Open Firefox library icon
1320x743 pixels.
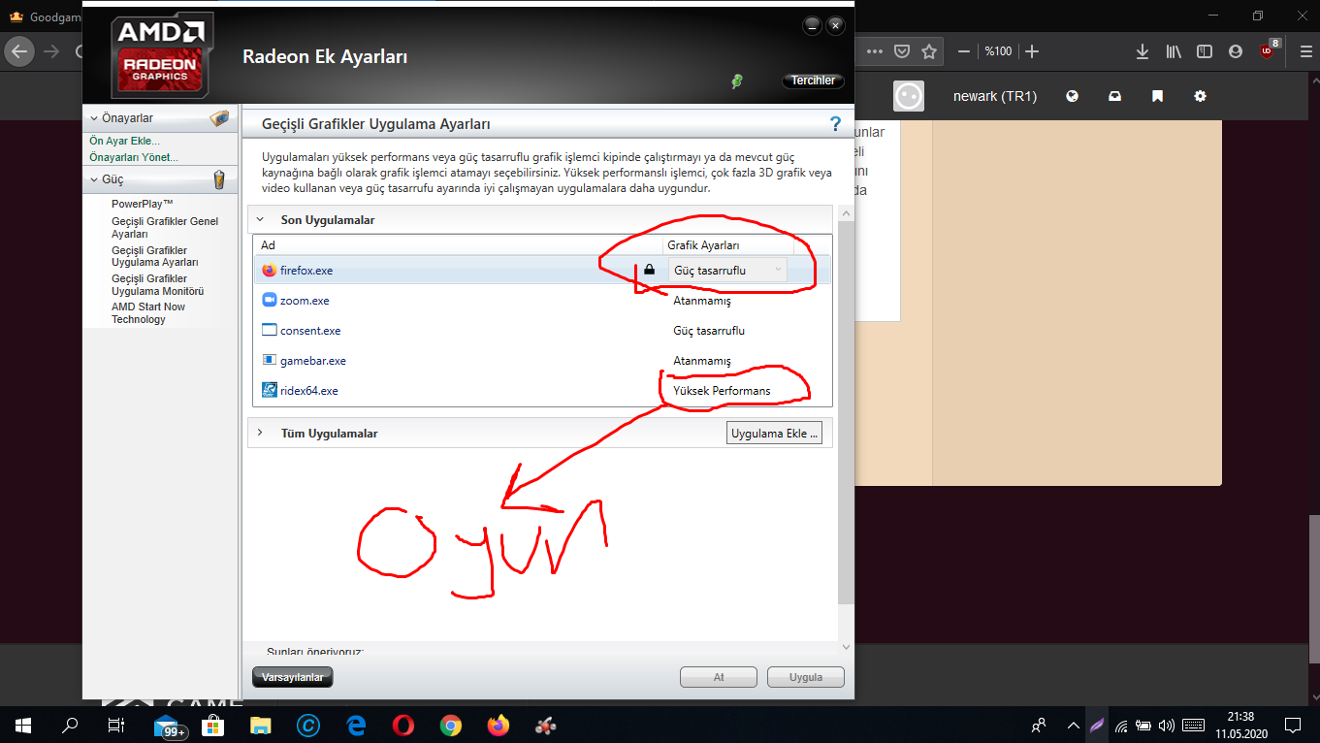(x=1174, y=51)
